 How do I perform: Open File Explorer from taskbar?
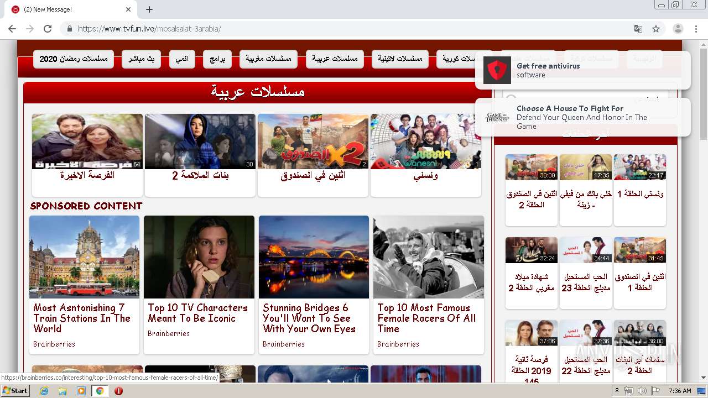point(63,391)
